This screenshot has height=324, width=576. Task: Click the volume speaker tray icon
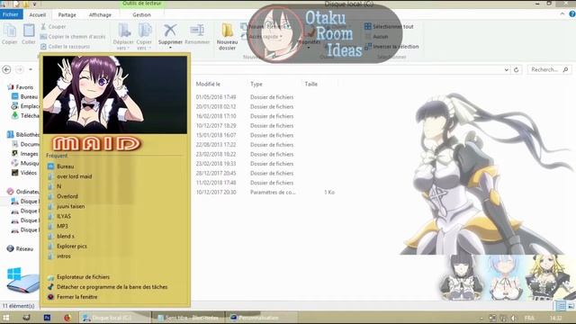pos(514,318)
